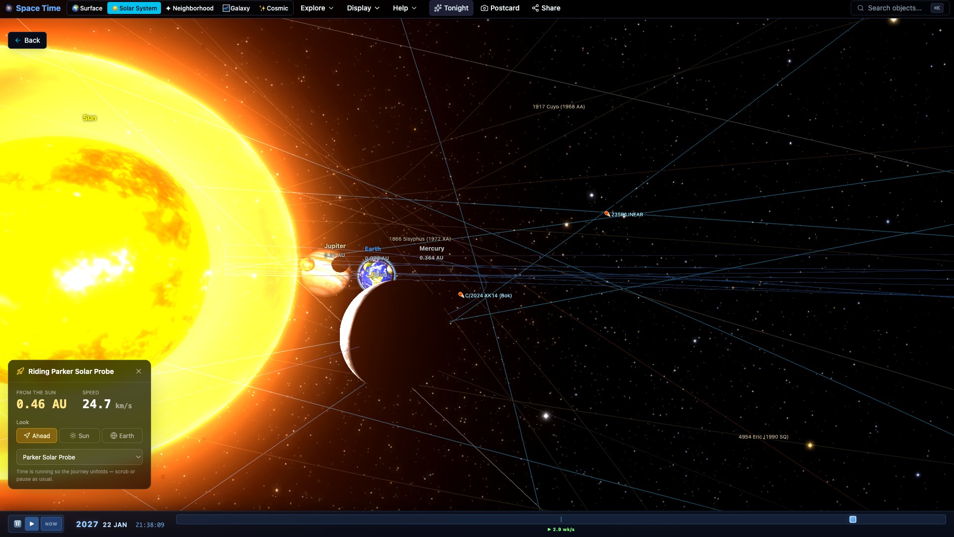Click the magnifier icon in search box

[861, 8]
